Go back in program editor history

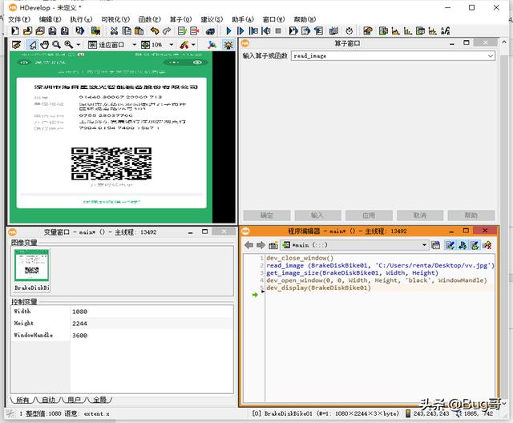[248, 245]
